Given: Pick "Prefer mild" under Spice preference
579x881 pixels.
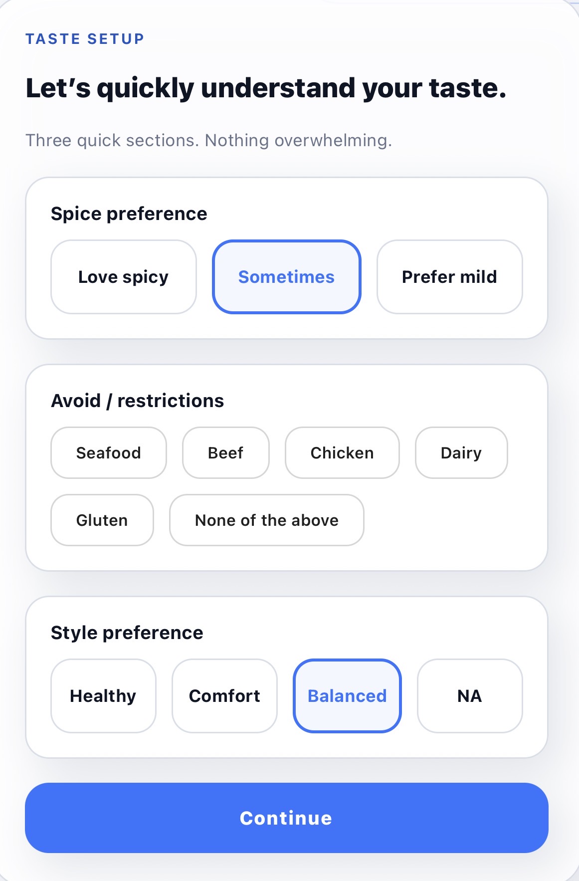Looking at the screenshot, I should pos(449,277).
